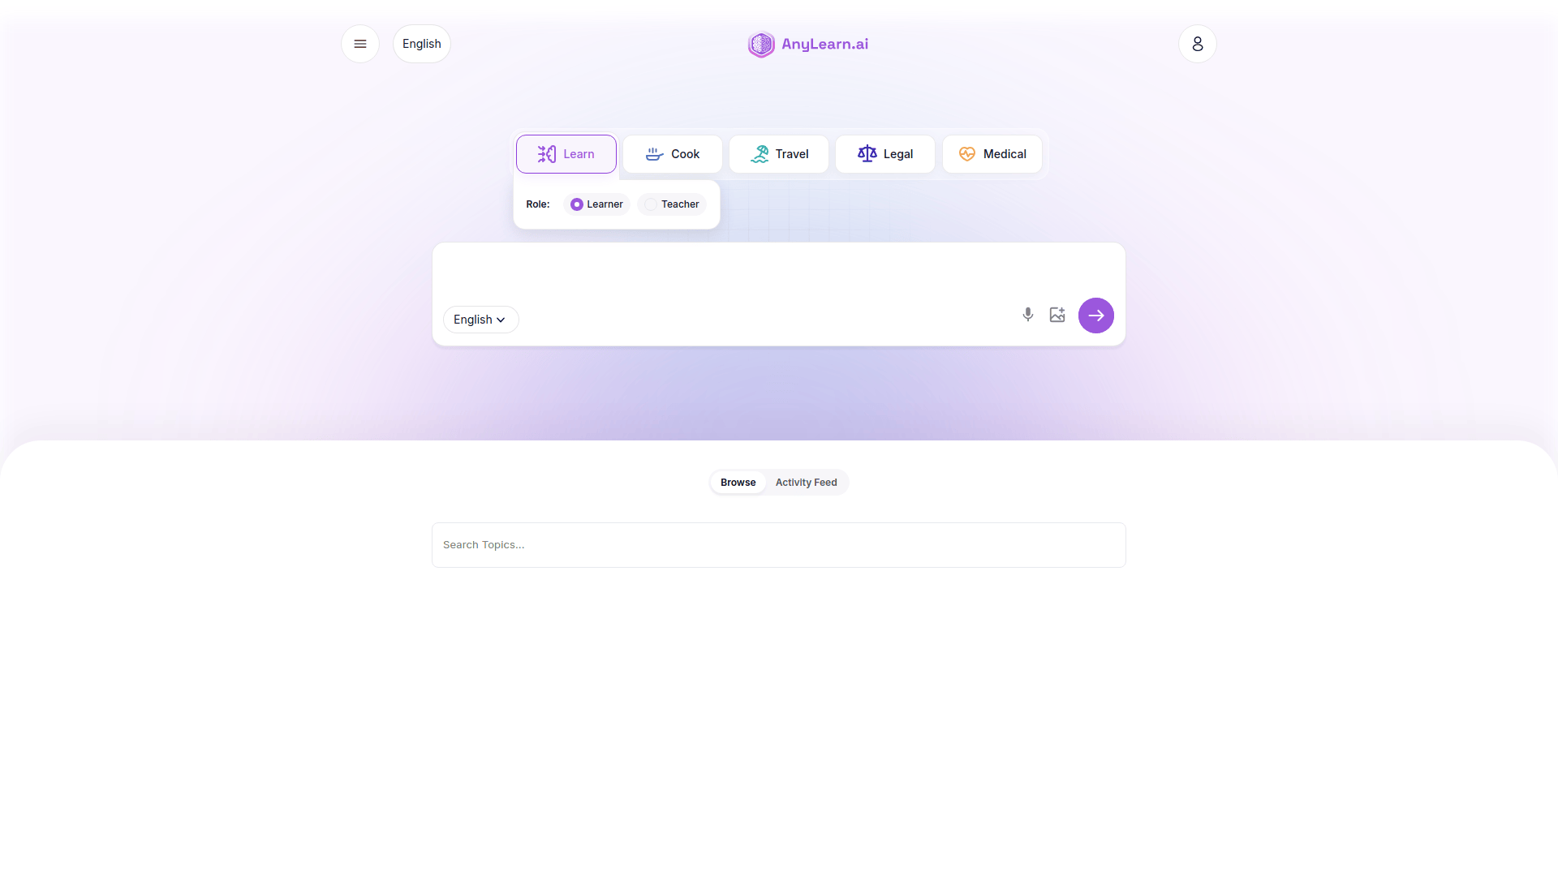Click the Medical category icon
This screenshot has height=876, width=1558.
tap(967, 153)
